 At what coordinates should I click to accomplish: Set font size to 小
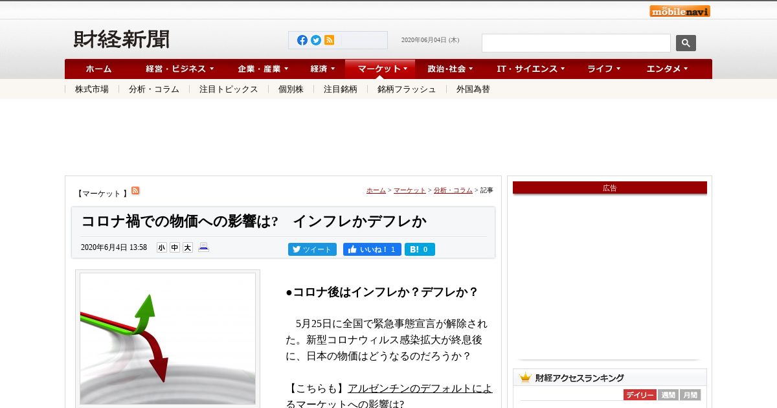pos(161,247)
